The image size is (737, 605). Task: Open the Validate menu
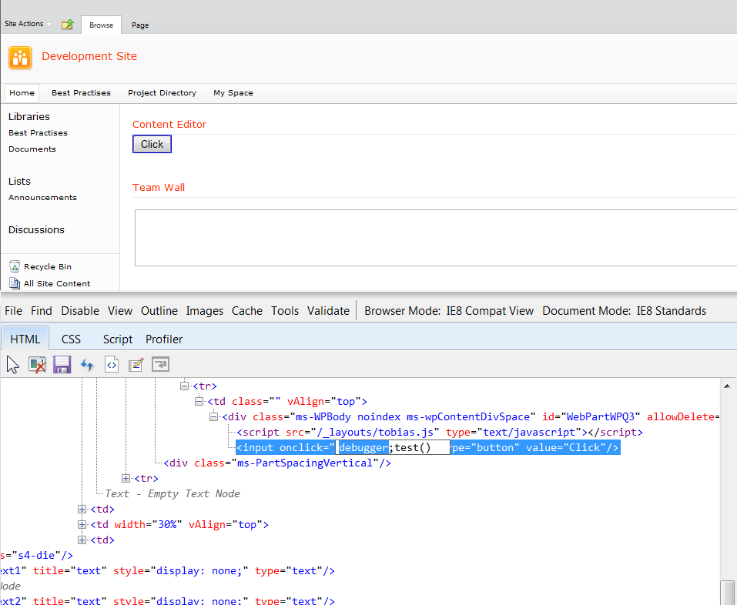328,310
